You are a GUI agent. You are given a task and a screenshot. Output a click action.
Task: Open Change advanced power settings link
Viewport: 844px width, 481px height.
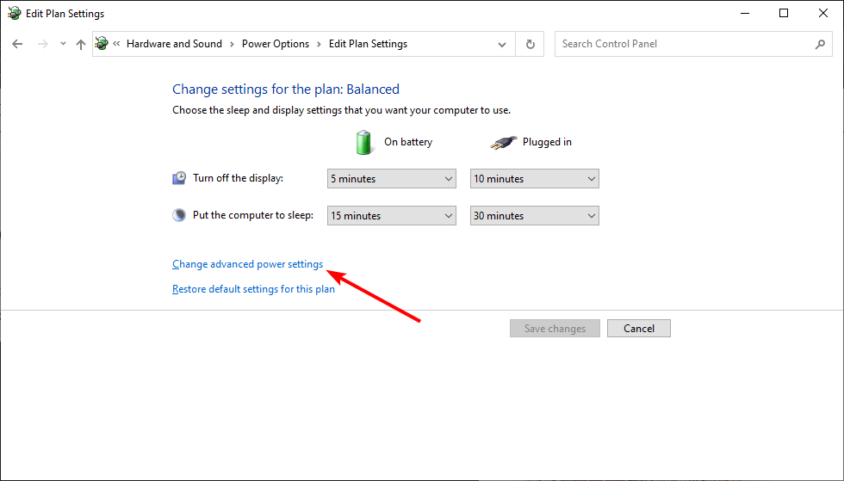(248, 264)
